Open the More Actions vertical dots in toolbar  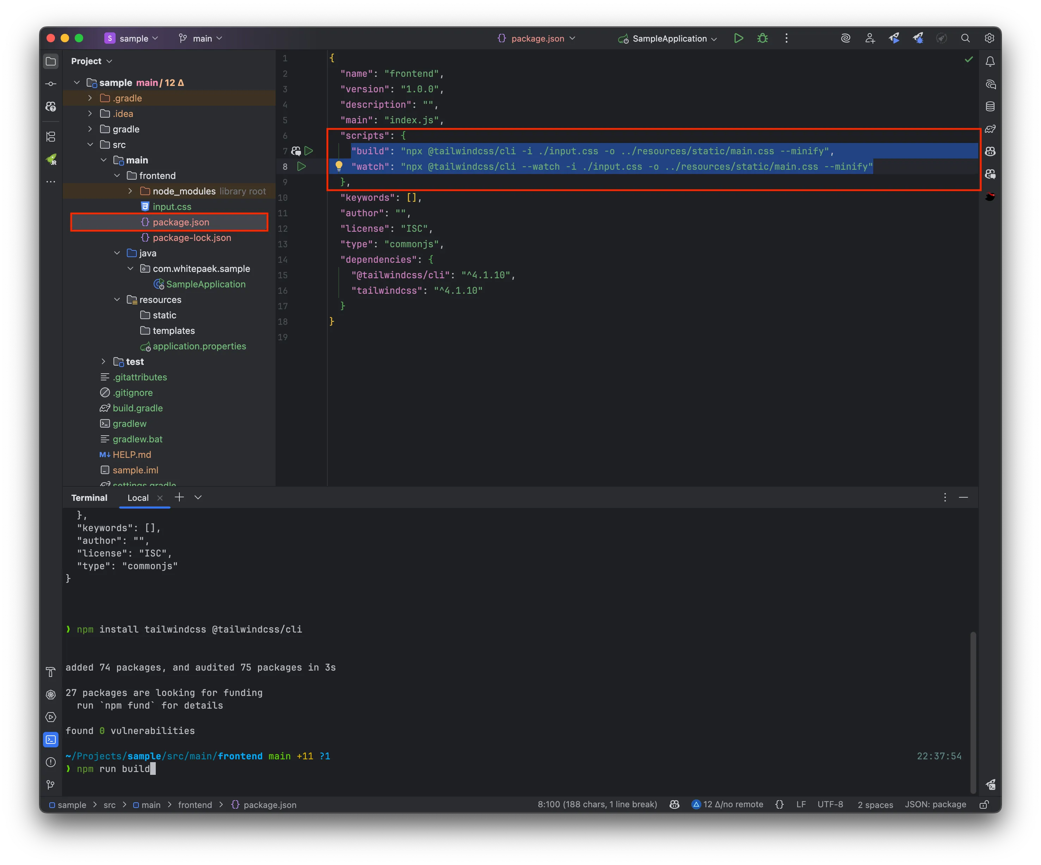point(786,38)
